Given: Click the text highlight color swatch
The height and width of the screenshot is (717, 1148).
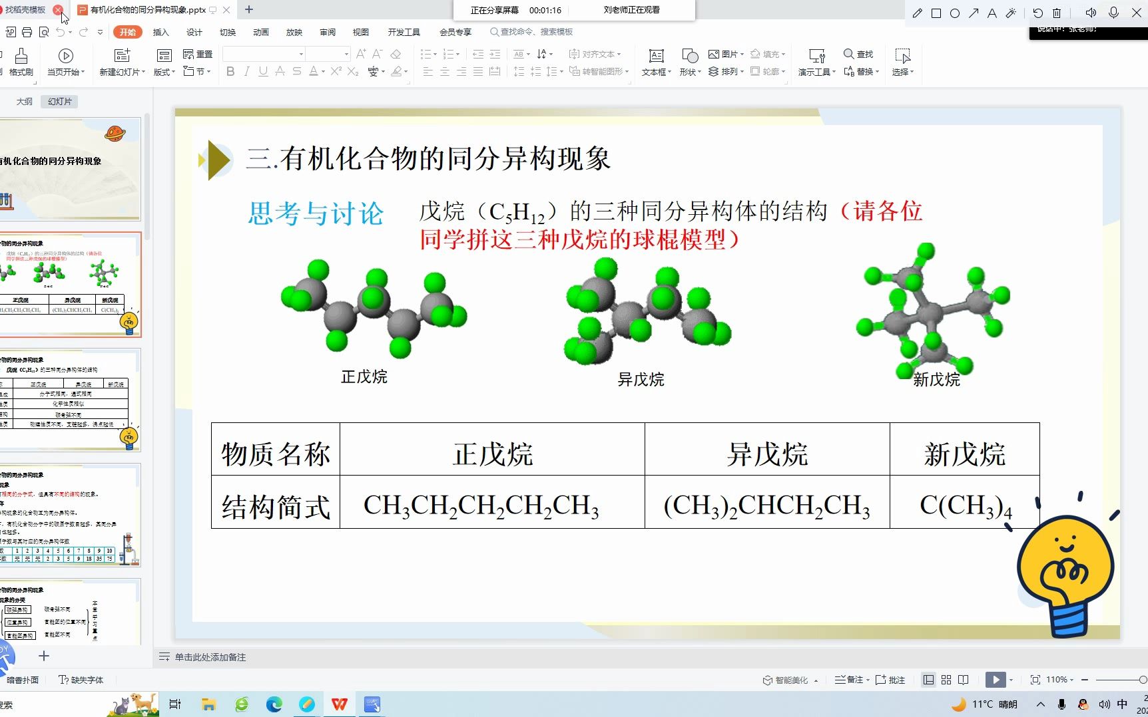Looking at the screenshot, I should pos(397,71).
